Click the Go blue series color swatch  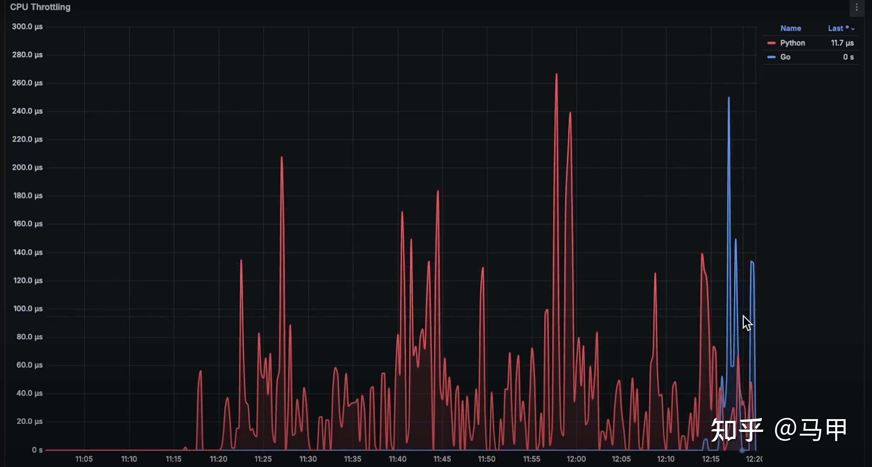click(771, 57)
